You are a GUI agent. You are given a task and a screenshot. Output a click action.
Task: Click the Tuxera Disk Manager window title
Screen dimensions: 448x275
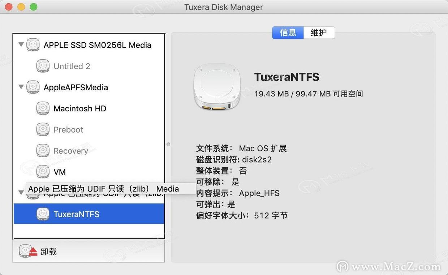224,7
